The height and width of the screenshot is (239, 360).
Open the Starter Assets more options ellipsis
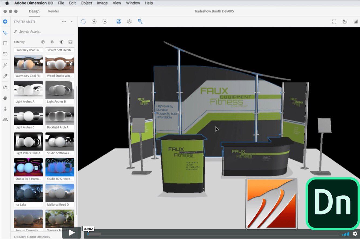click(64, 22)
